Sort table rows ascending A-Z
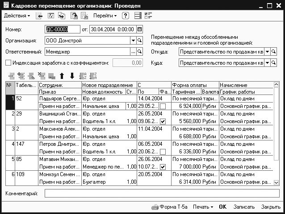Image resolution: width=285 pixels, height=214 pixels. point(82,75)
